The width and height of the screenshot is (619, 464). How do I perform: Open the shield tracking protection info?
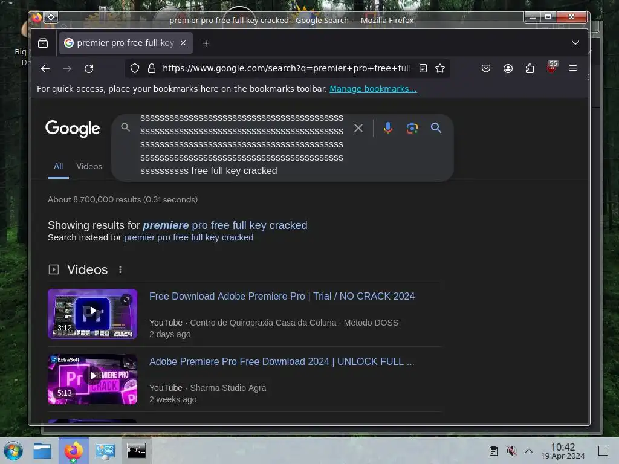[x=135, y=69]
